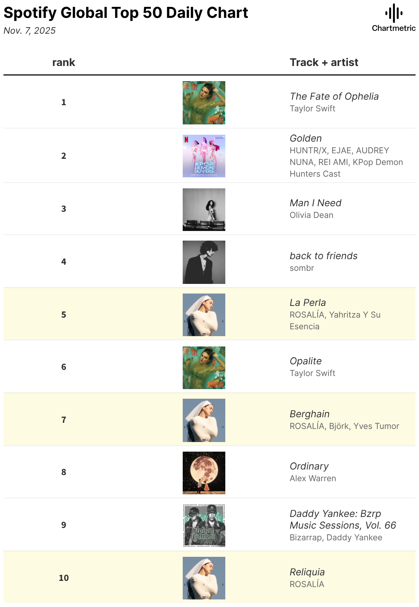This screenshot has width=419, height=607.
Task: Click the Daddy Yankee Bzrp cover
Action: (204, 526)
